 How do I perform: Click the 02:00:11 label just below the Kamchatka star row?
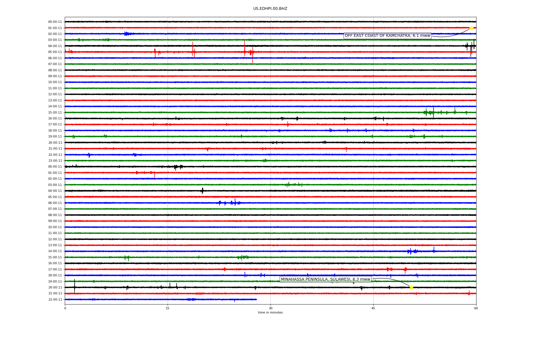55,34
